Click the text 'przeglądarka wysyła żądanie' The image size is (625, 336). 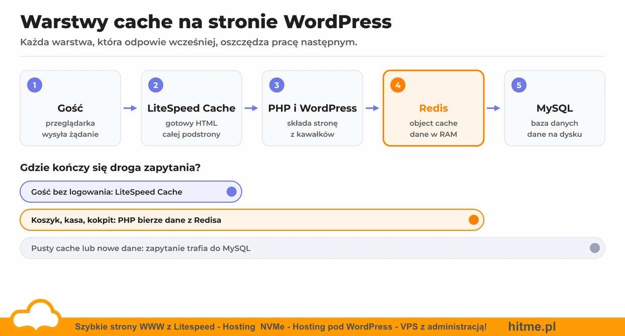point(70,129)
